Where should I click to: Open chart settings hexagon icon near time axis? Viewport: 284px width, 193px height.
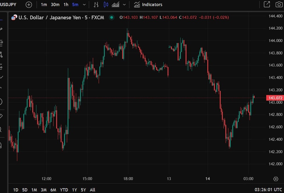(x=276, y=179)
